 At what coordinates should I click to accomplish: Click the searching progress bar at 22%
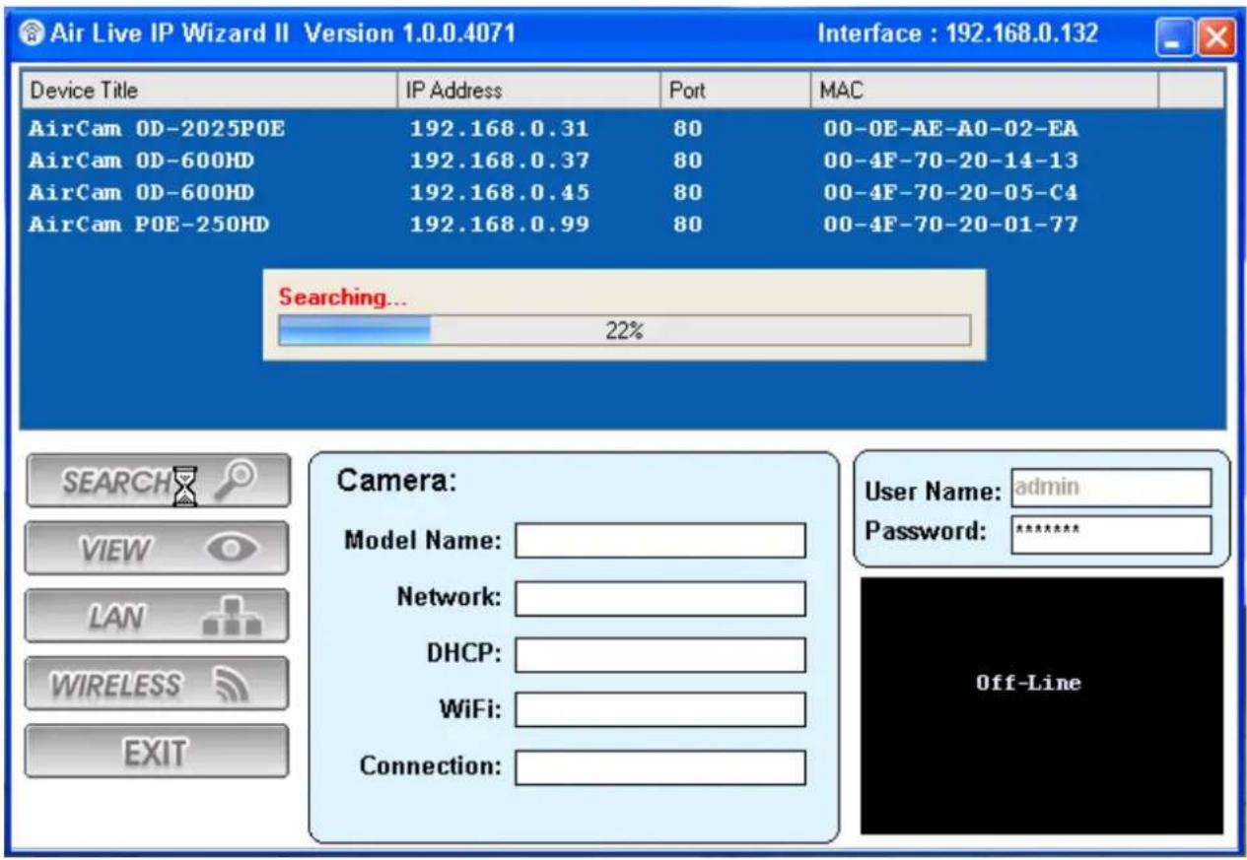(624, 330)
